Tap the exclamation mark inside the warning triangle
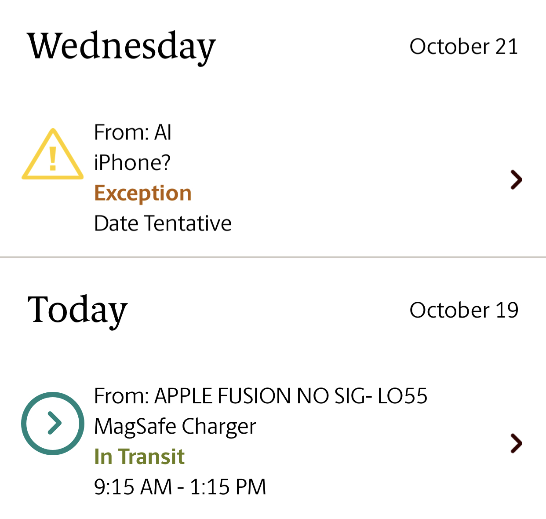The width and height of the screenshot is (546, 519). (53, 158)
